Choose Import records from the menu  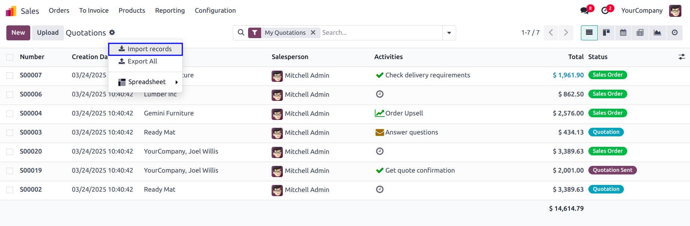coord(145,49)
